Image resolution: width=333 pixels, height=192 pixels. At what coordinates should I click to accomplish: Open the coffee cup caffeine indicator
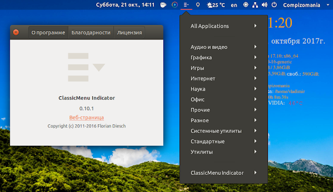163,5
